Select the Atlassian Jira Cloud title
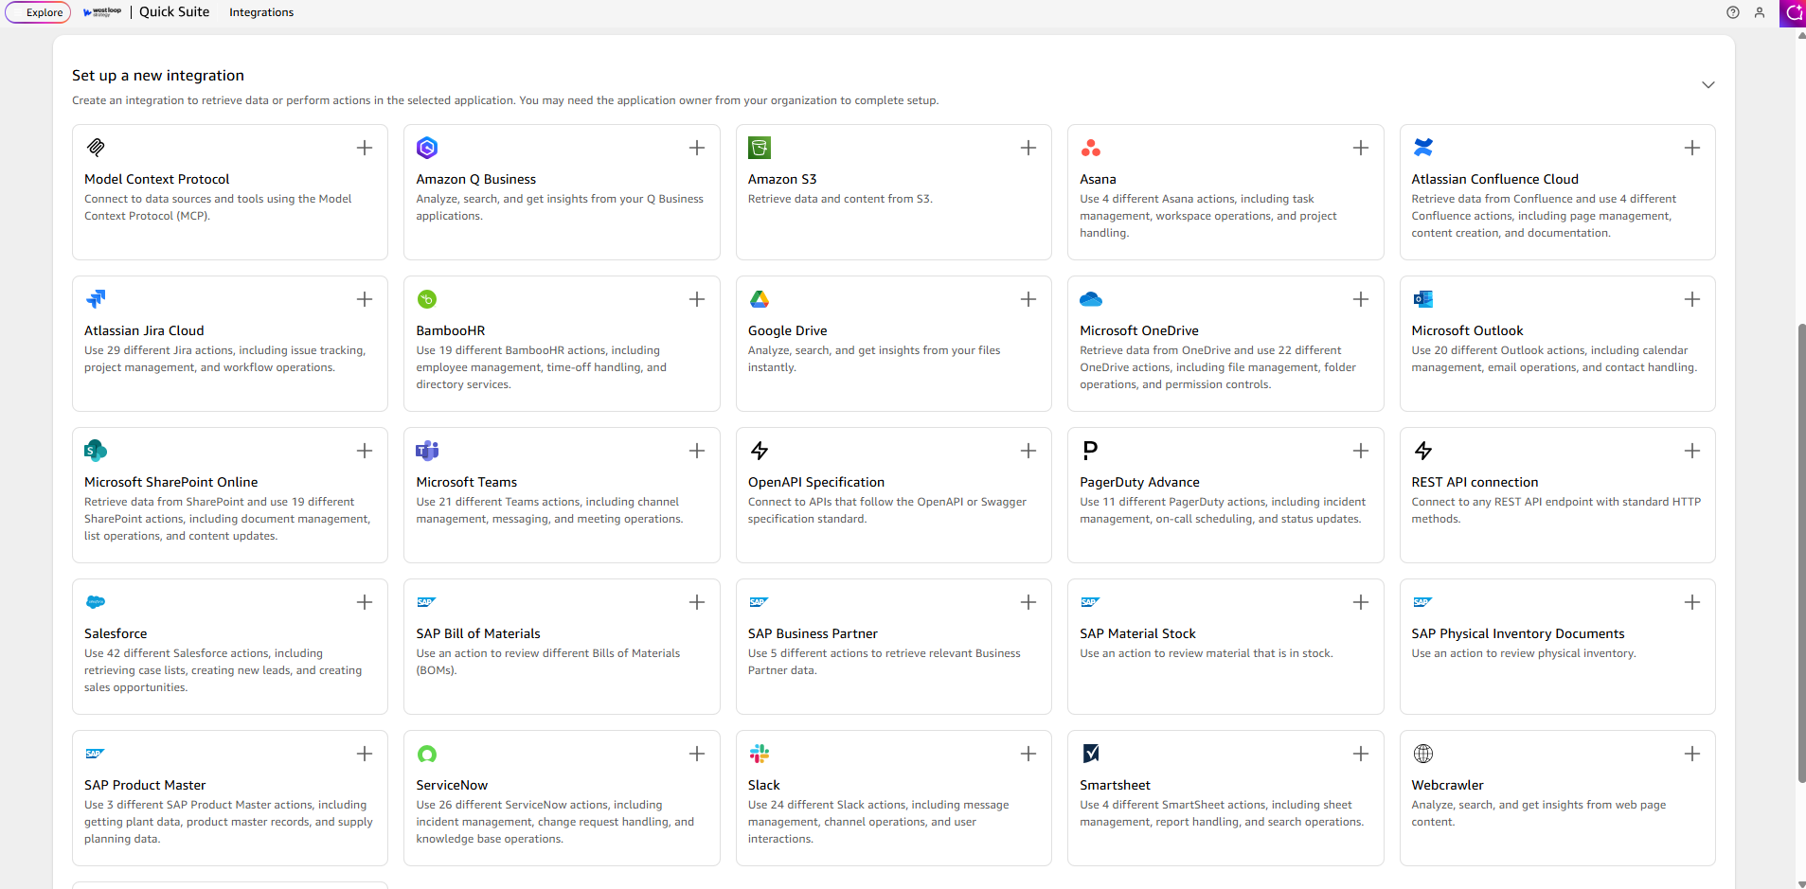This screenshot has width=1806, height=889. pos(144,330)
